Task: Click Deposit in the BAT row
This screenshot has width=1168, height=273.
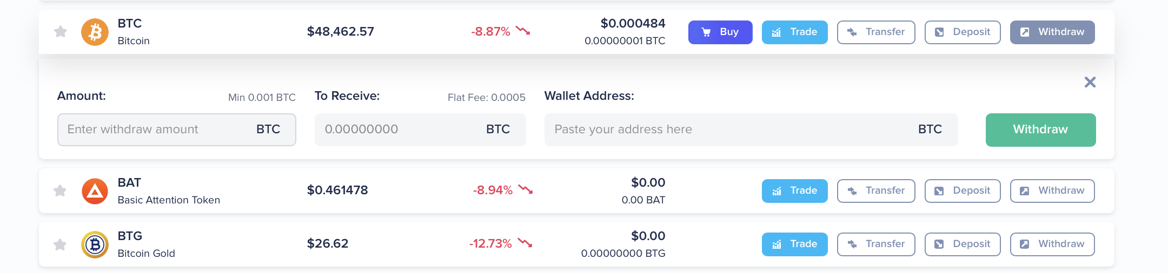Action: [x=962, y=191]
